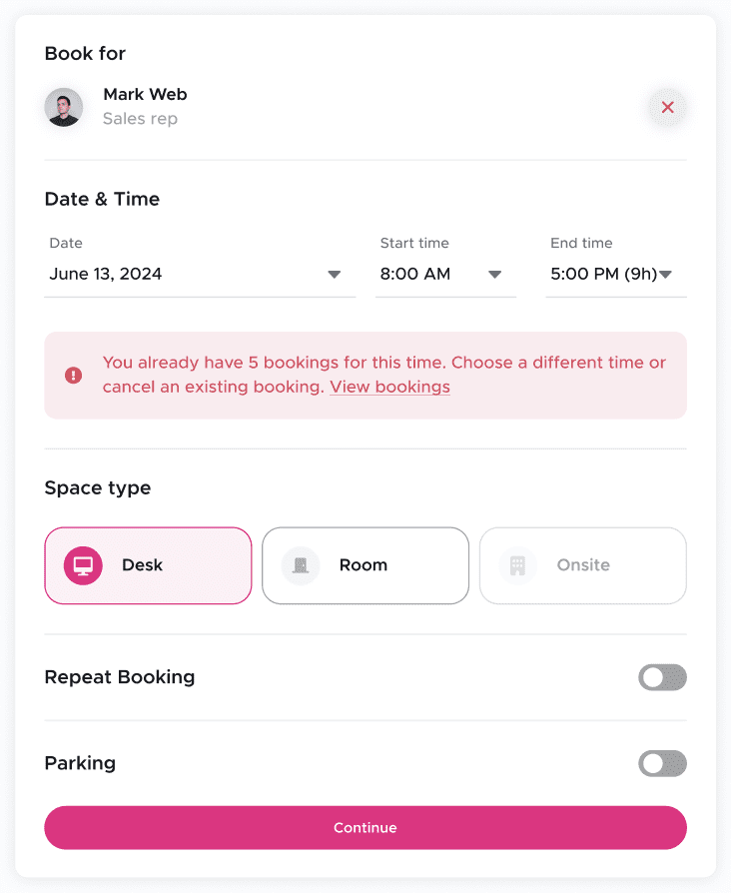
Task: Turn on the Parking toggle
Action: pos(662,764)
